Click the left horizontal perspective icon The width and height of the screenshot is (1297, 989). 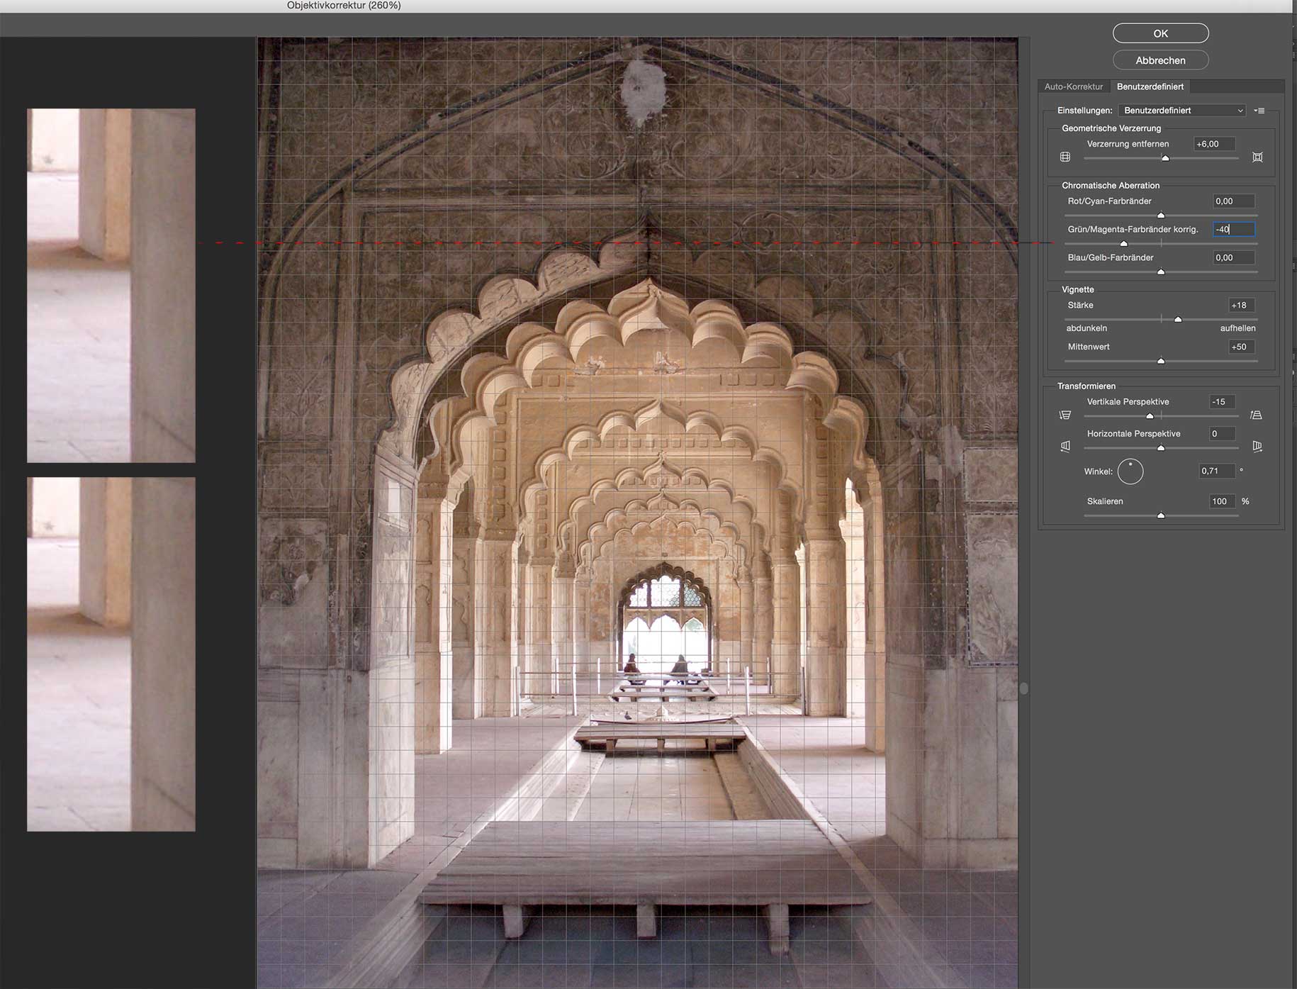1065,446
